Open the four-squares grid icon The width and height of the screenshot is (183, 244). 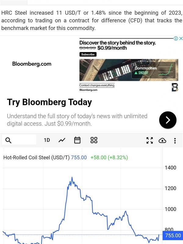tap(94, 140)
